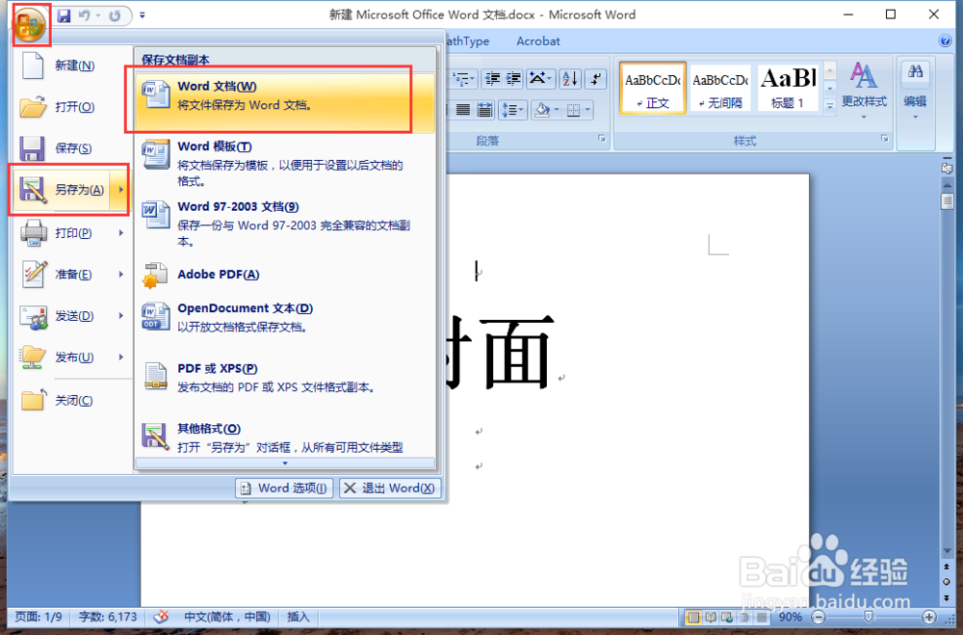Save as Word 模板(T)
The height and width of the screenshot is (635, 963).
tap(285, 164)
